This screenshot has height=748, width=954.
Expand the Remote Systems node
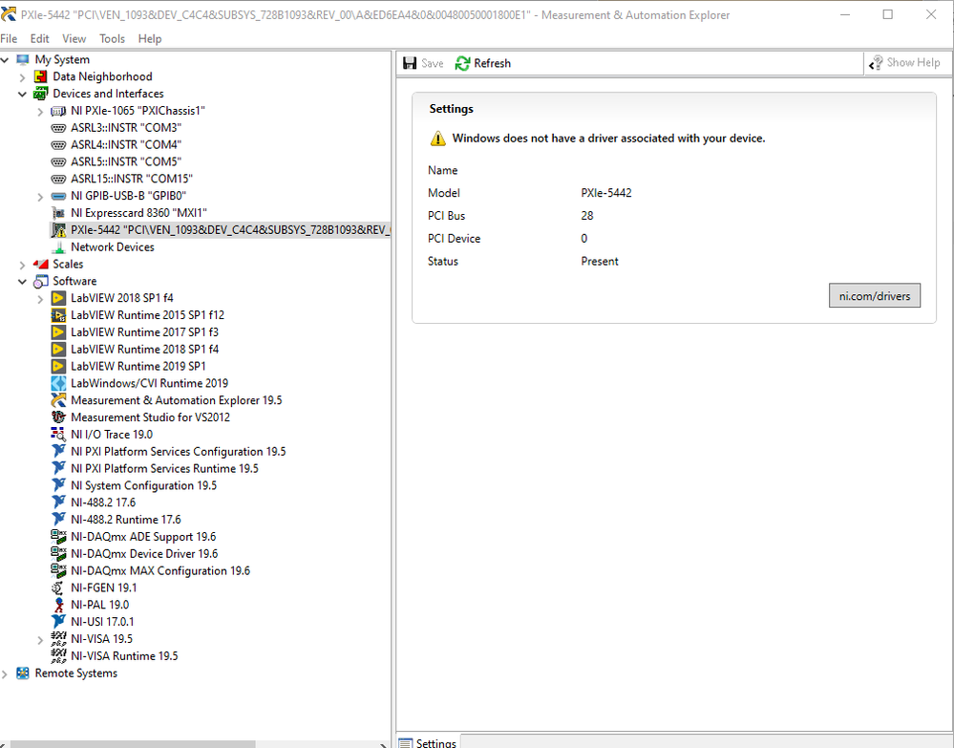5,673
